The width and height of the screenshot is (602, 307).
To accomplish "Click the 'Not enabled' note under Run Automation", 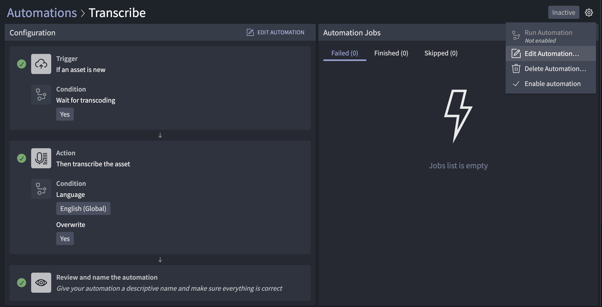I will (540, 41).
